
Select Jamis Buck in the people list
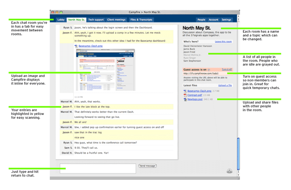(189, 49)
